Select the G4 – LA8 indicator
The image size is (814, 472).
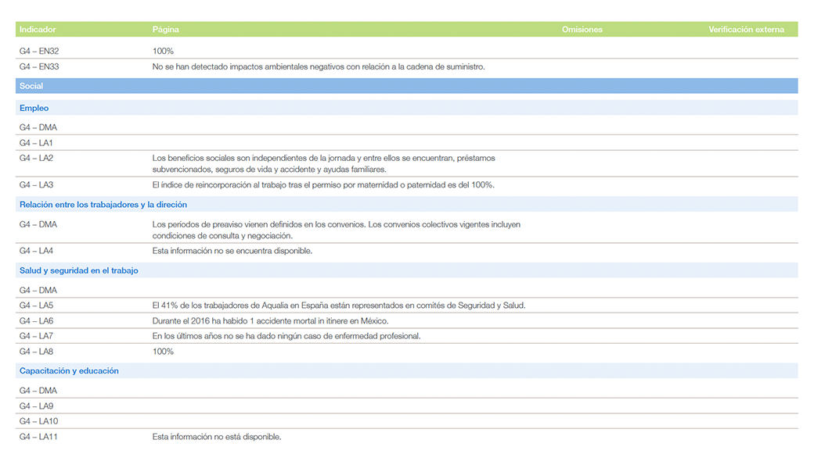[x=36, y=352]
